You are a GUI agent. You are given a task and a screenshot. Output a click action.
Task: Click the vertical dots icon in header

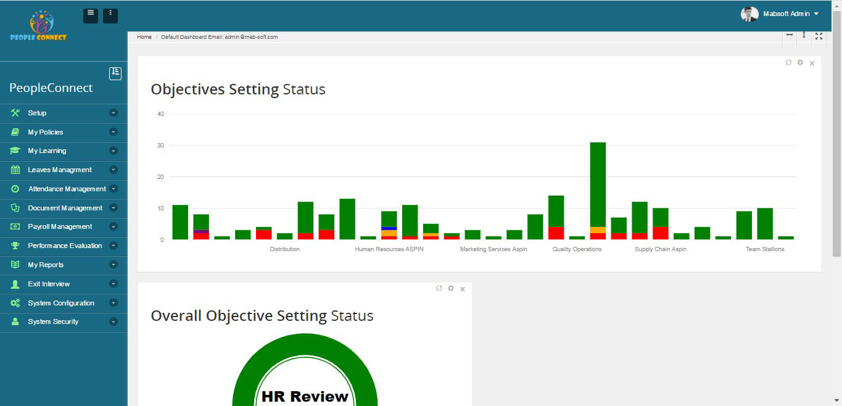(x=110, y=15)
